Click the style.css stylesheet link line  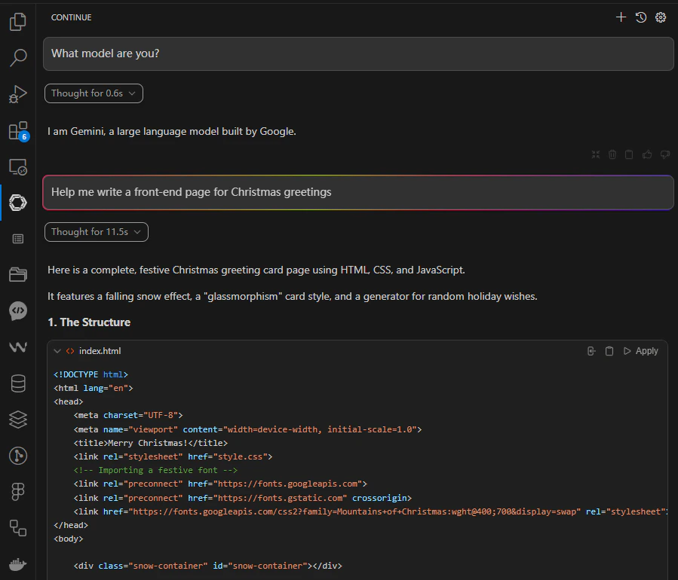point(173,456)
